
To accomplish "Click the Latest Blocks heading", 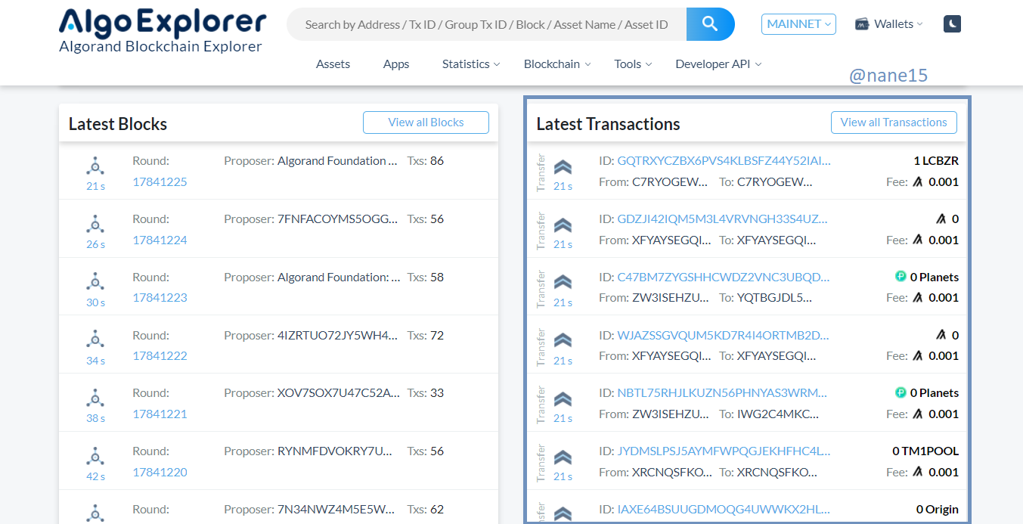I will pos(118,124).
